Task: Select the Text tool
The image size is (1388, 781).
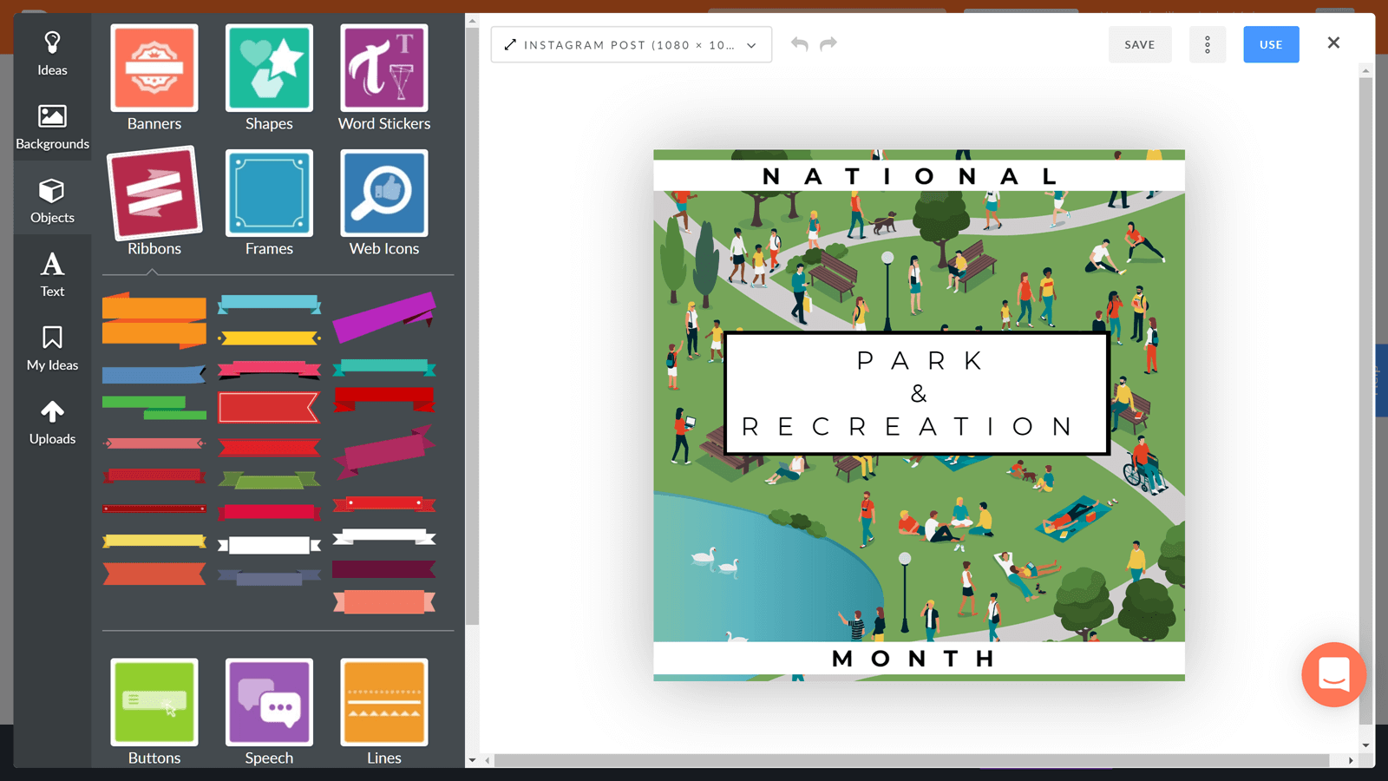Action: pyautogui.click(x=52, y=274)
